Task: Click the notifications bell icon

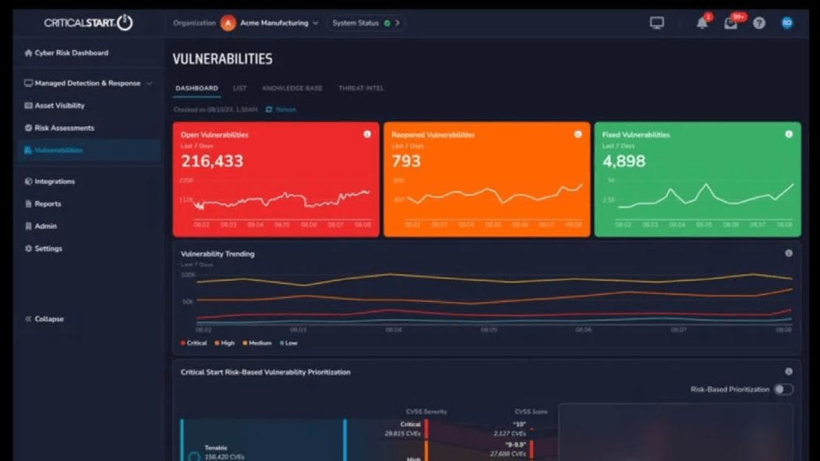Action: [702, 23]
